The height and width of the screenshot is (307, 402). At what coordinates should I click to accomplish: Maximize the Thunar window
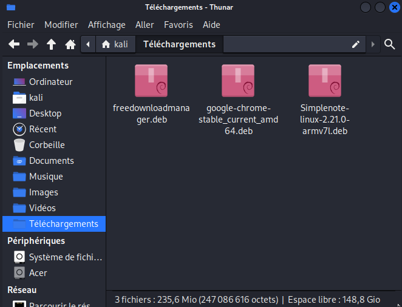380,7
